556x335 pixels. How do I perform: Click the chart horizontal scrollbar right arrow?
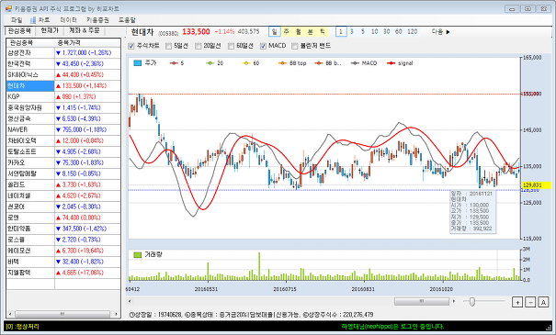point(454,301)
